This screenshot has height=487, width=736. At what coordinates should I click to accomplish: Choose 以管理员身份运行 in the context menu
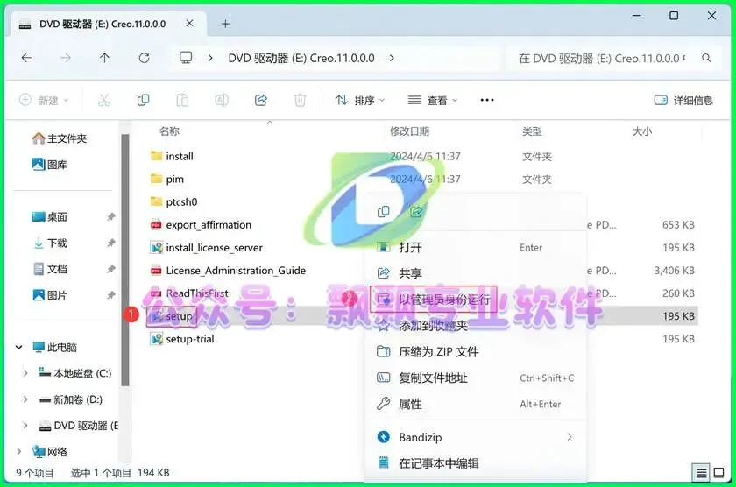pyautogui.click(x=433, y=299)
